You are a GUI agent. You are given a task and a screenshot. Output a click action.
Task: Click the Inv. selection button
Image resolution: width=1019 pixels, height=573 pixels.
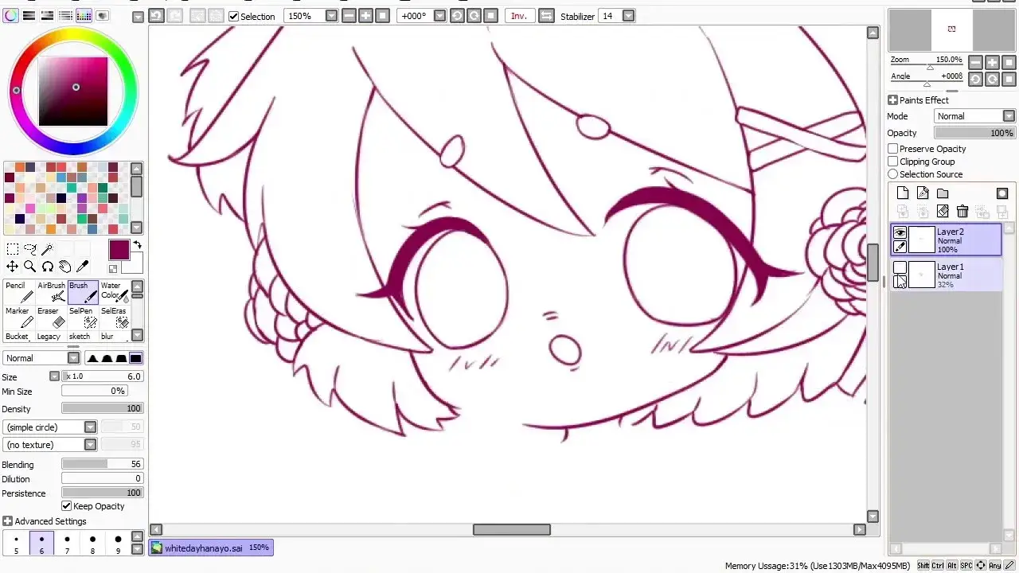pyautogui.click(x=519, y=16)
